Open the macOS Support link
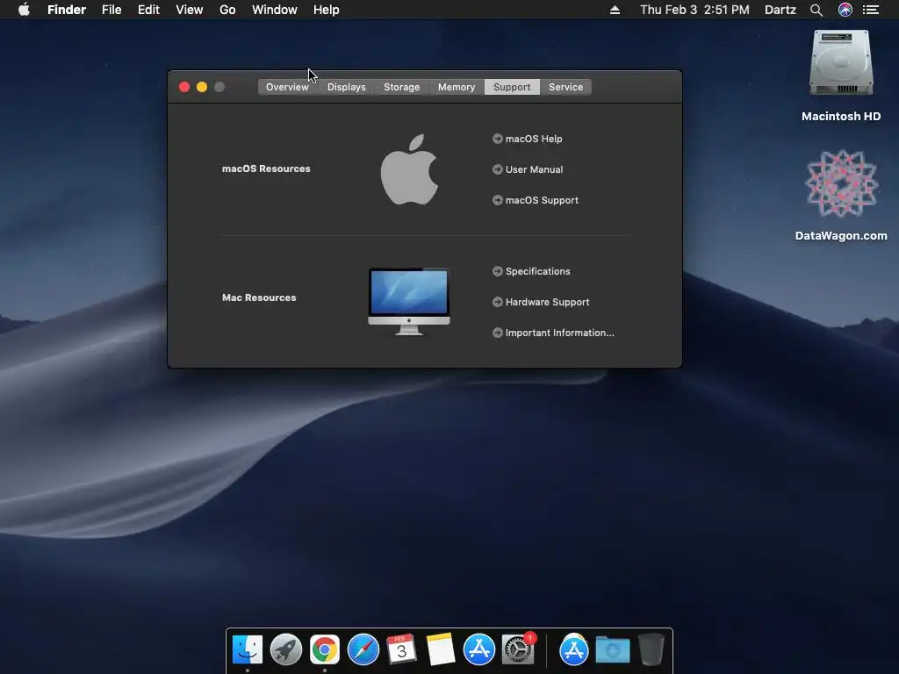 tap(542, 200)
